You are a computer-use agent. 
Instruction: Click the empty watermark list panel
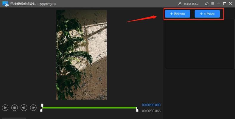coord(200,44)
